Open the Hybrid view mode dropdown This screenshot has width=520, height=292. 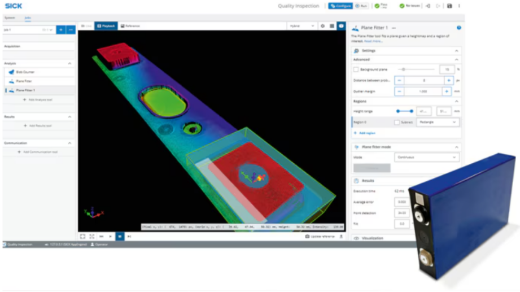click(302, 26)
